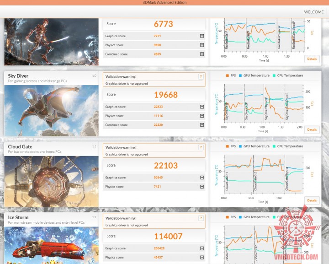The height and width of the screenshot is (264, 329).
Task: Expand Sky Diver Combined score 22220 details
Action: point(202,125)
